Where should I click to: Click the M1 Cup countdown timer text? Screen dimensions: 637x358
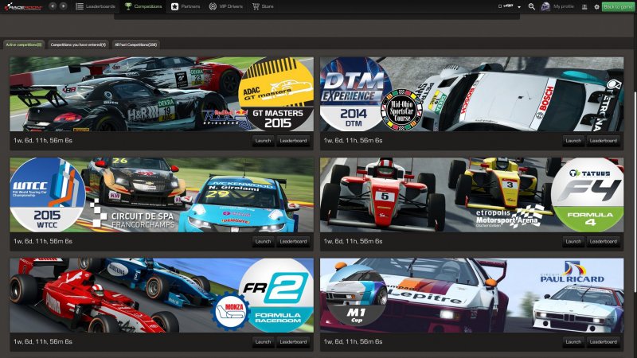click(353, 342)
